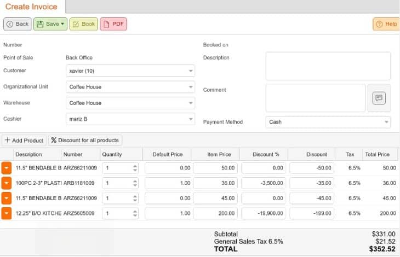Click the comment template icon button
The height and width of the screenshot is (257, 400).
point(379,98)
